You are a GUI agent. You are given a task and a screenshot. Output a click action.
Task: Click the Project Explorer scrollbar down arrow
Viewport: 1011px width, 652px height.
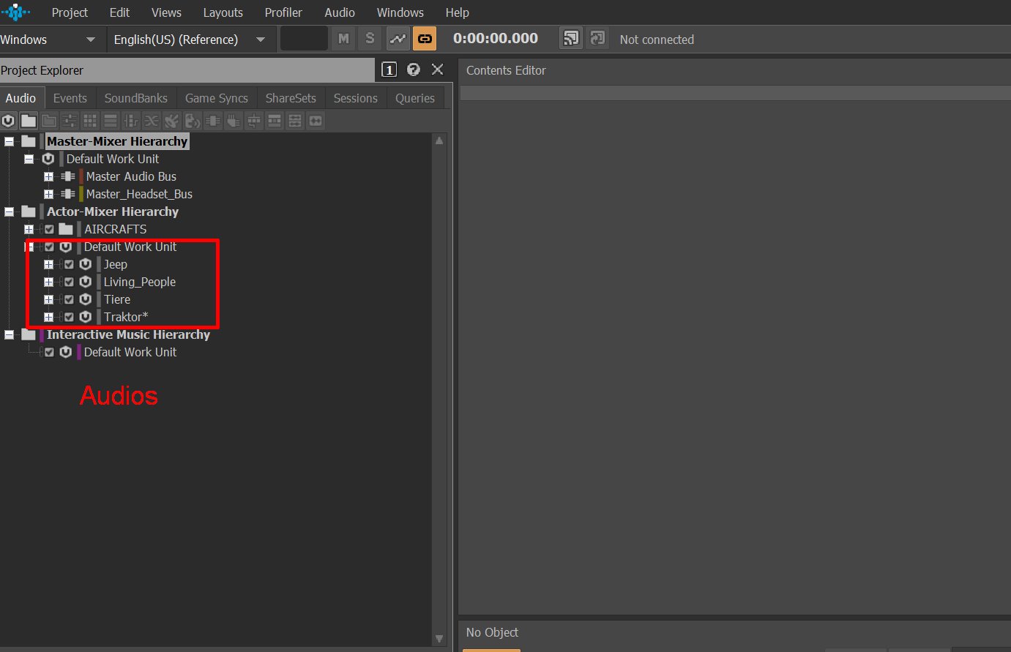[439, 638]
